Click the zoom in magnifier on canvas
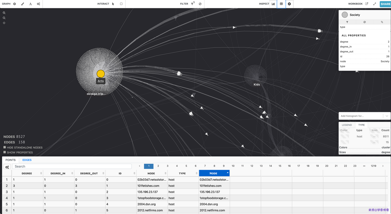This screenshot has width=391, height=214. click(4, 13)
